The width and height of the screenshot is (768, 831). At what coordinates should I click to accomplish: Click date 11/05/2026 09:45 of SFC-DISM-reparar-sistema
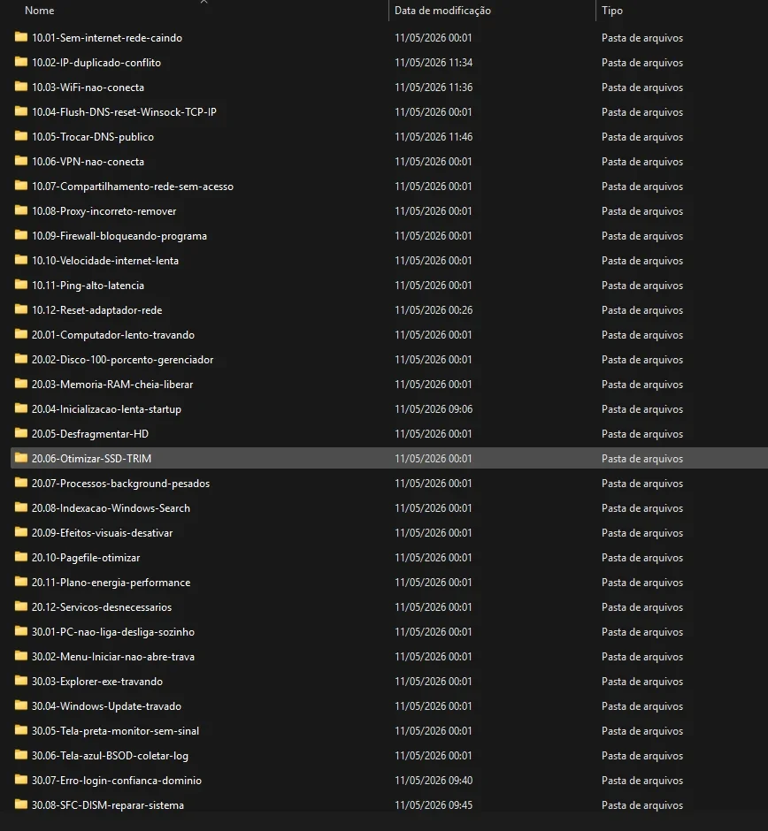(434, 805)
